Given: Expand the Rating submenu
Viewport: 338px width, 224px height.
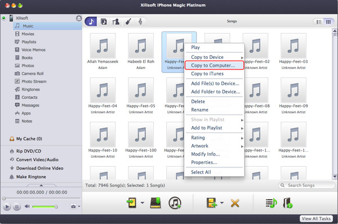Looking at the screenshot, I should pyautogui.click(x=215, y=138).
